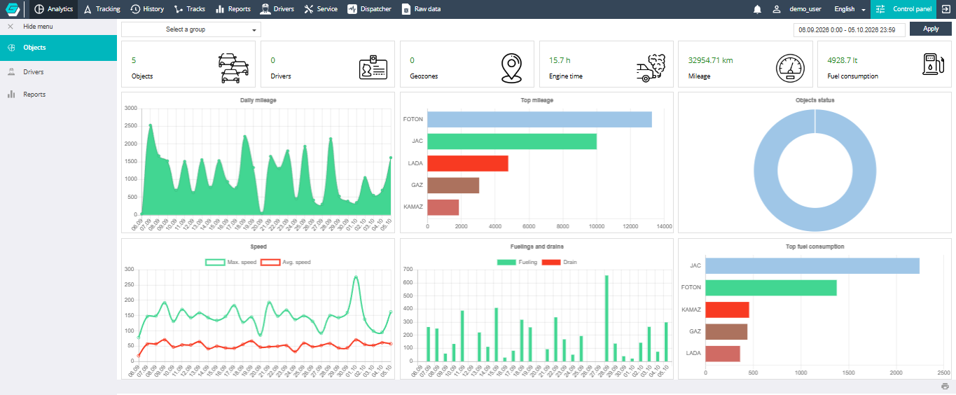Click the logout icon

click(946, 9)
